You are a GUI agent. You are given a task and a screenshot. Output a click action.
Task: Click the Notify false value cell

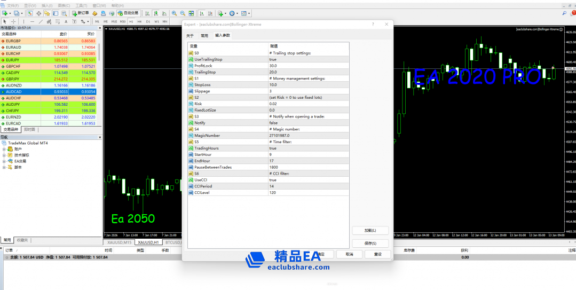309,122
